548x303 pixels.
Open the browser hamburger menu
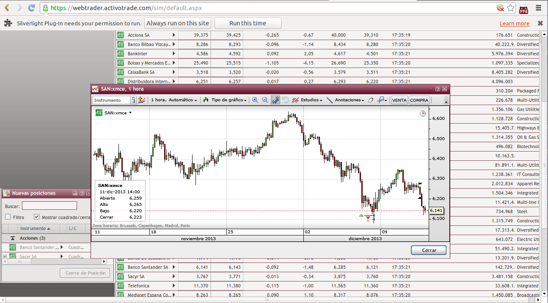[538, 8]
